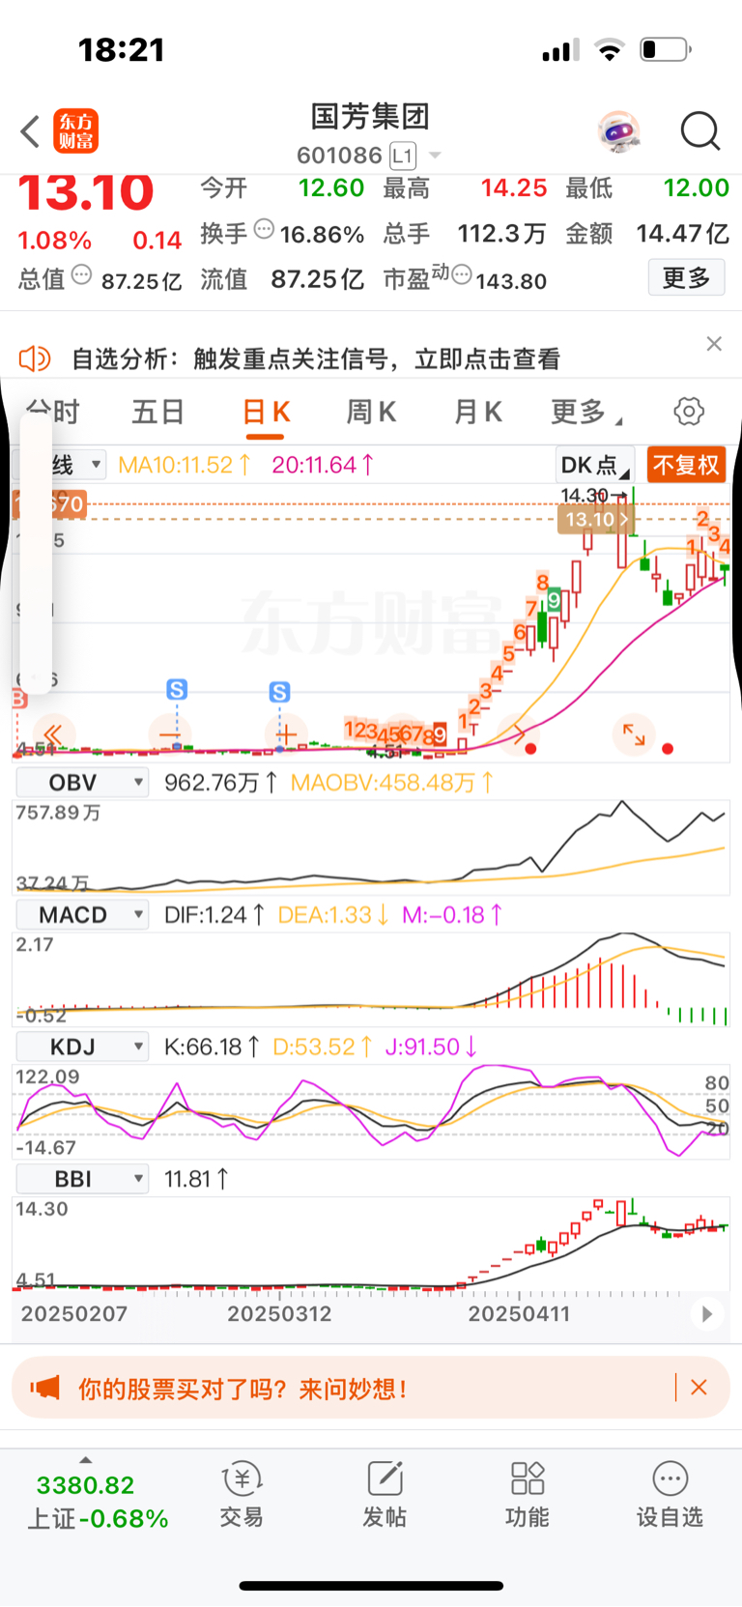The height and width of the screenshot is (1607, 742).
Task: Tap the cellular signal bars icon
Action: tap(560, 50)
